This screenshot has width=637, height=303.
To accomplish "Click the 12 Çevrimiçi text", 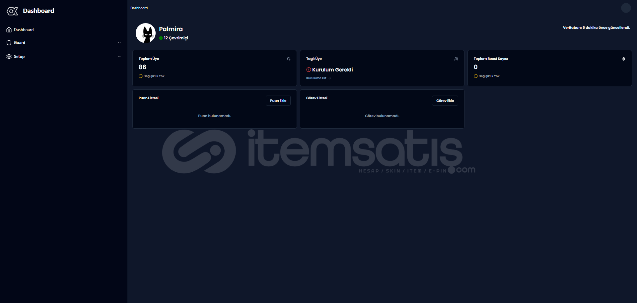I will tap(176, 38).
